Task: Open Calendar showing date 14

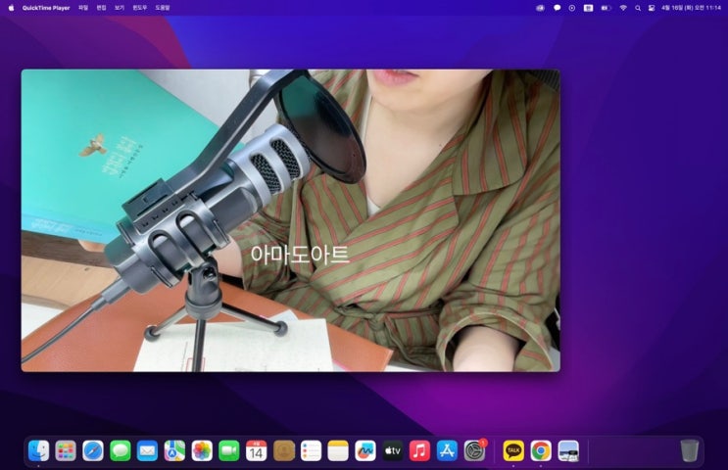Action: point(257,450)
